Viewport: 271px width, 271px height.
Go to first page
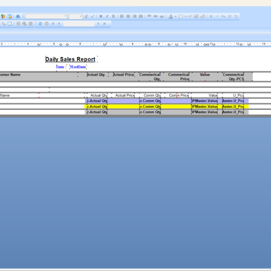(x=53, y=23)
